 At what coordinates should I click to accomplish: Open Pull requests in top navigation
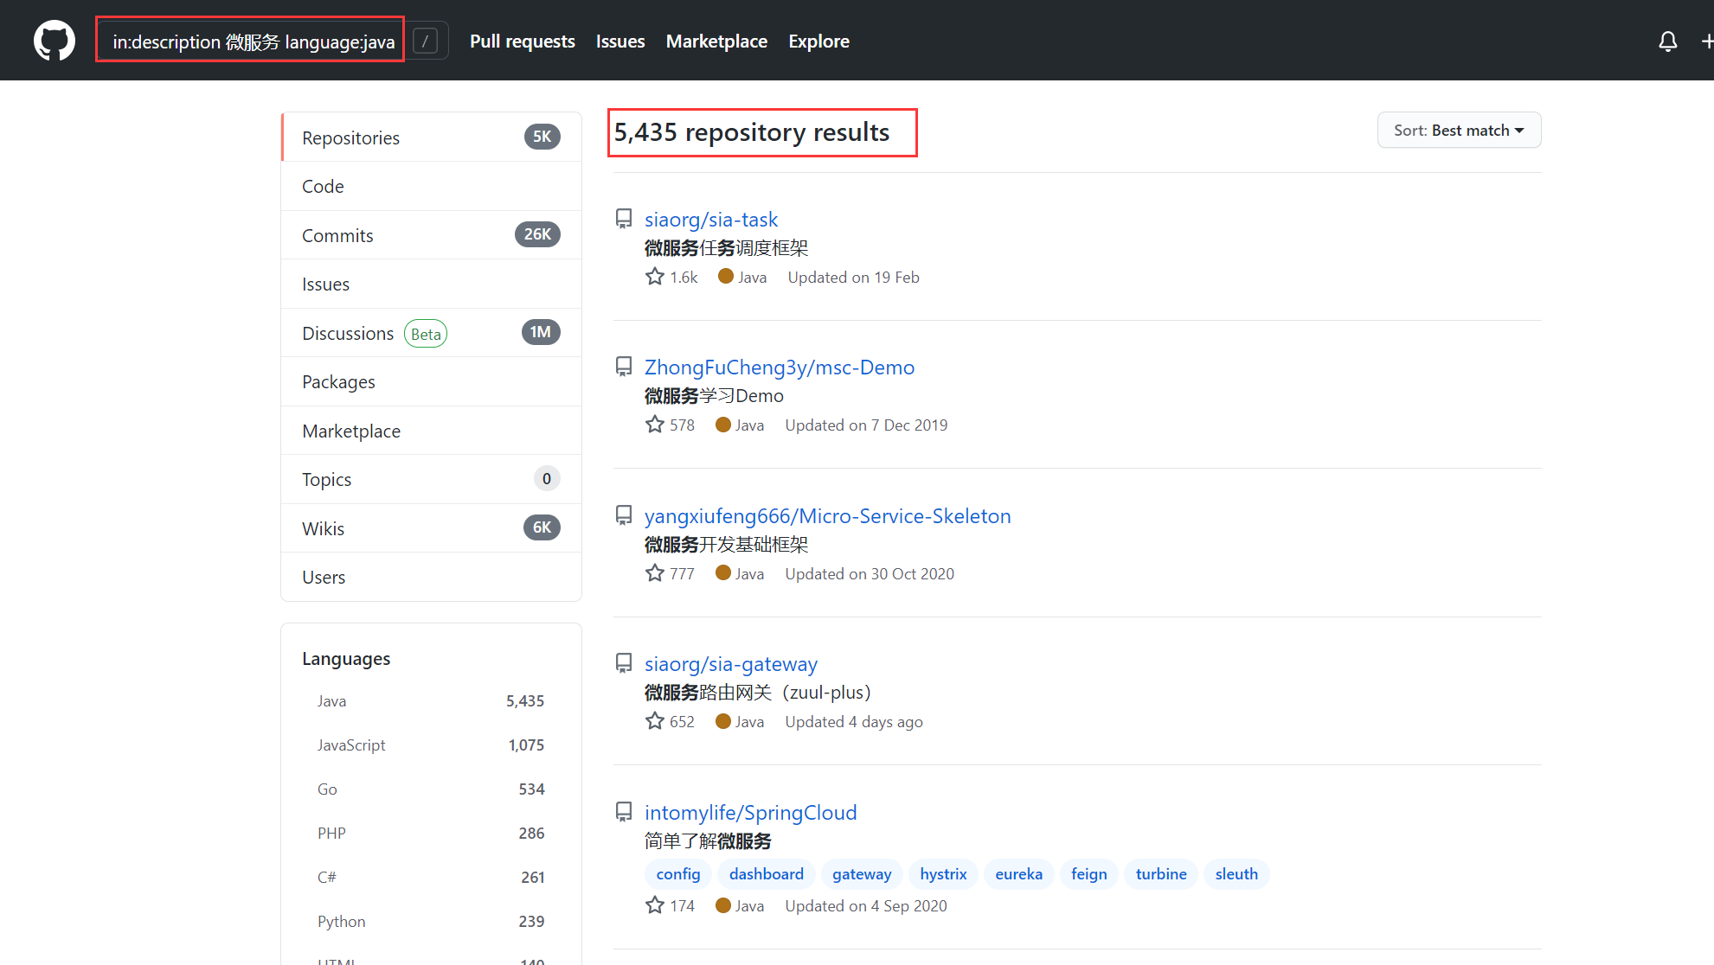tap(522, 41)
